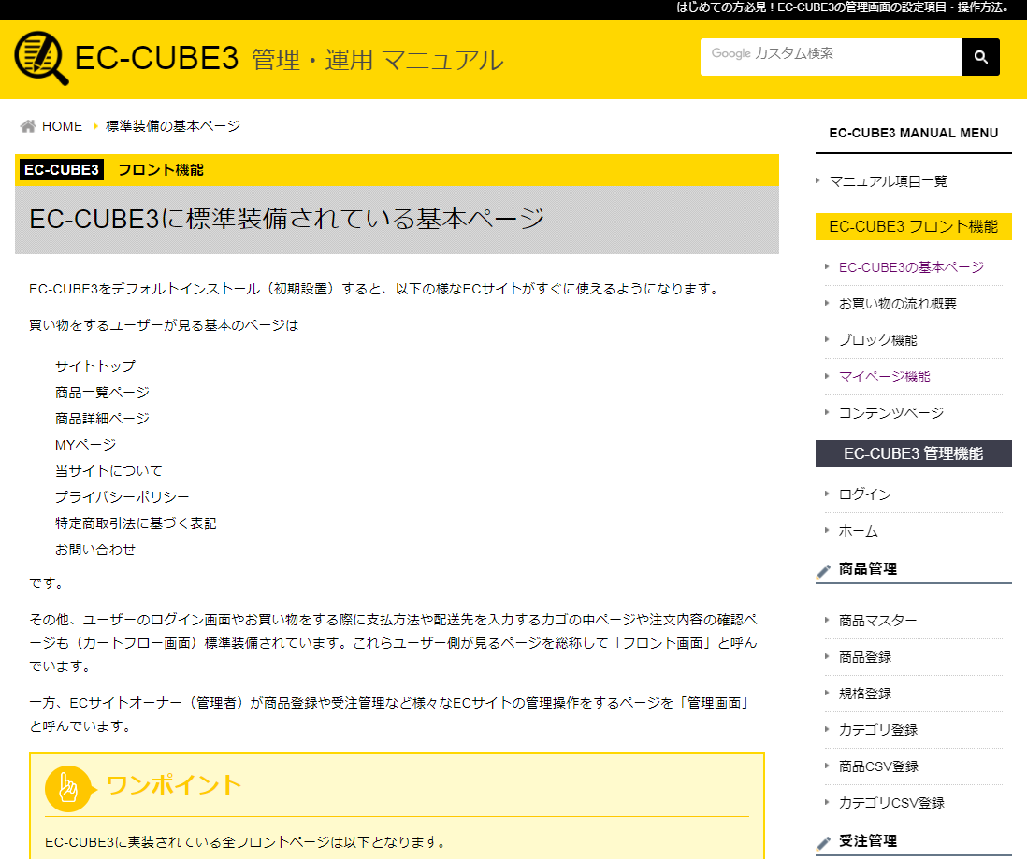Screen dimensions: 1027x859
Task: Click the 商品詳細ページ list item
Action: coord(102,419)
